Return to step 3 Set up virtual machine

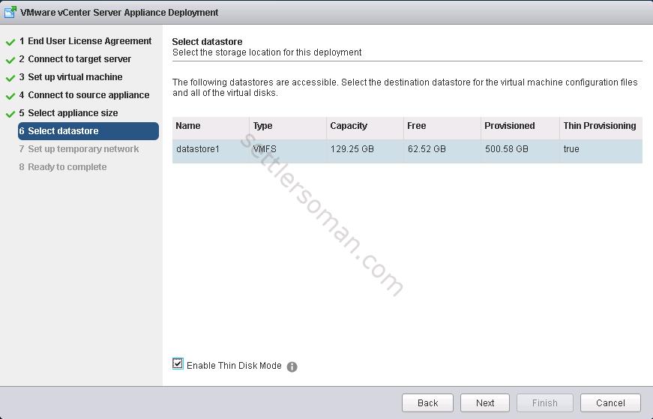click(x=70, y=77)
